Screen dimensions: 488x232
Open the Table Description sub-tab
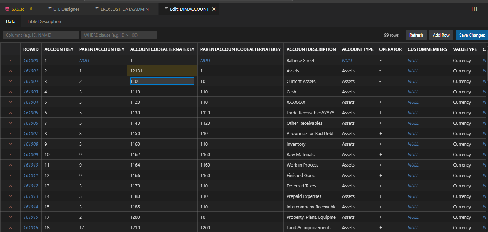click(44, 21)
